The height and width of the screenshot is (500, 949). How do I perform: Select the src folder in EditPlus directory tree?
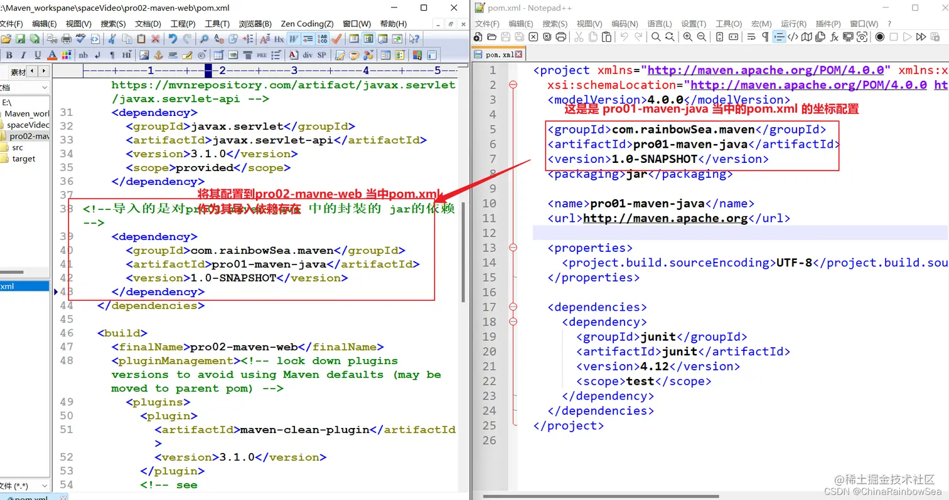(x=18, y=148)
